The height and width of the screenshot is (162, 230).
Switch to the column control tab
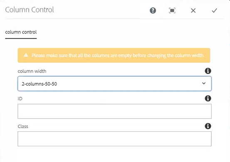pos(21,32)
